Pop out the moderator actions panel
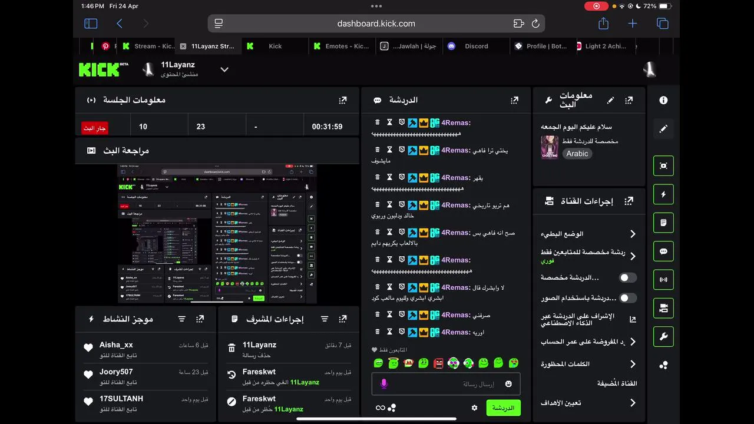This screenshot has height=424, width=754. (x=343, y=319)
